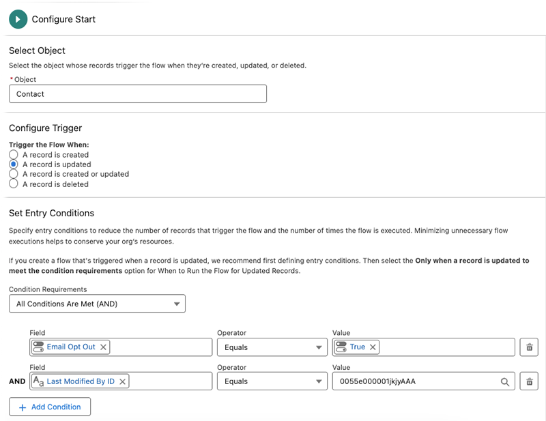Open the Condition Requirements dropdown

(x=97, y=304)
